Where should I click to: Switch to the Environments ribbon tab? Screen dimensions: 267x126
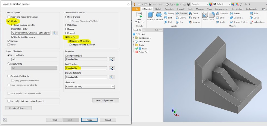(222, 9)
